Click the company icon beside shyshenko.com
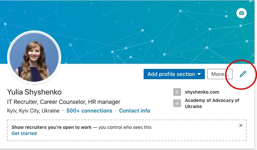The image size is (257, 150). click(177, 92)
